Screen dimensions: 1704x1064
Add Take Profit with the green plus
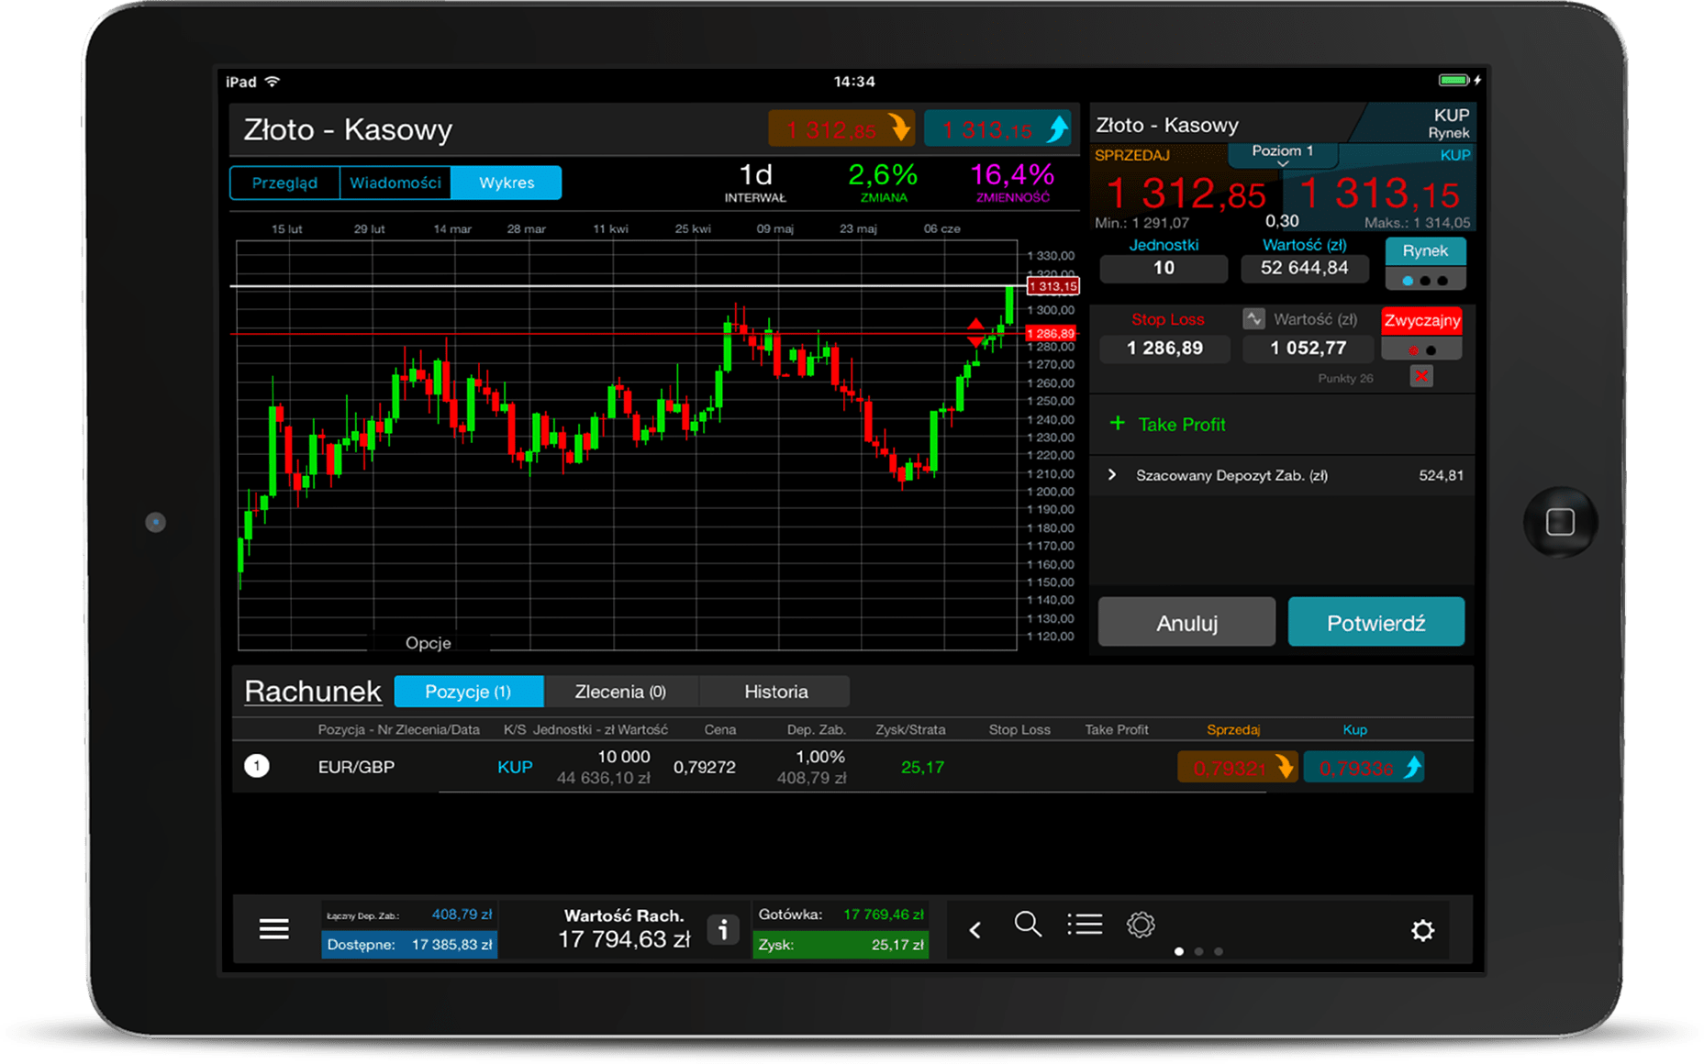click(x=1117, y=424)
